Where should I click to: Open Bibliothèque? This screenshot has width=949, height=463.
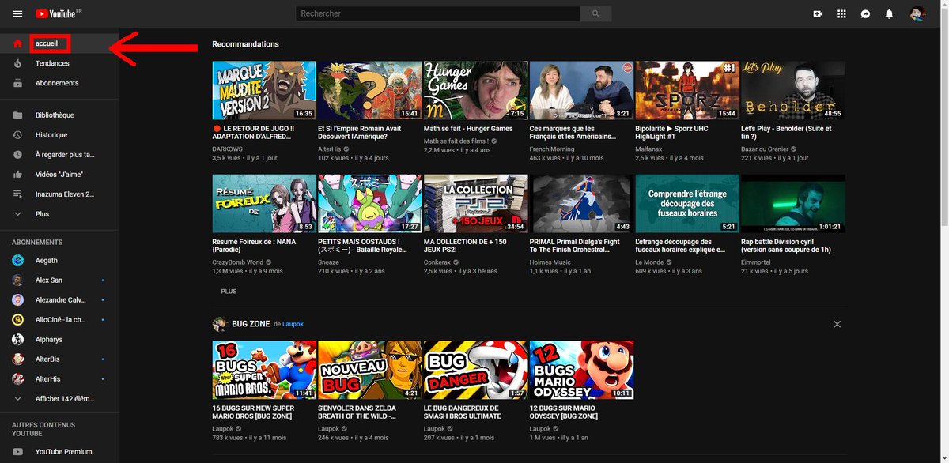click(x=55, y=115)
